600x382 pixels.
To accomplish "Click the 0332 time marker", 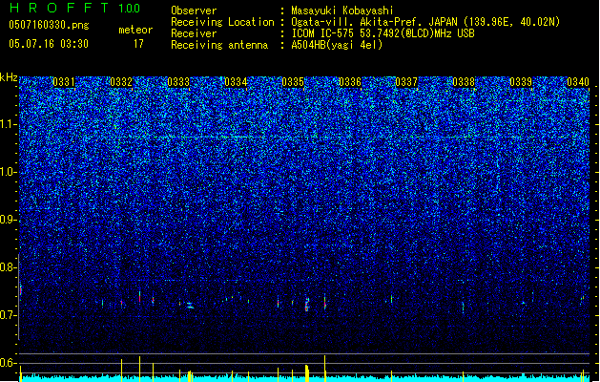I will tap(121, 82).
